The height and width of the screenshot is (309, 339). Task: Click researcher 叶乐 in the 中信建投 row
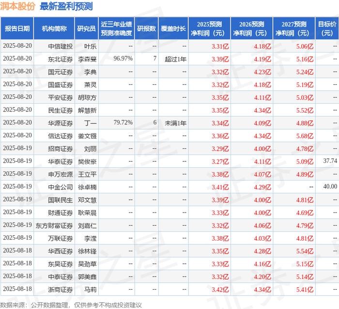pos(91,47)
